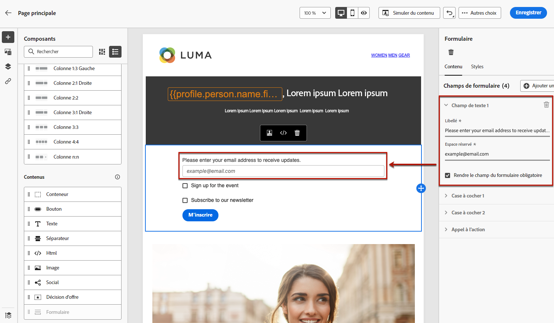Open the add components panel
Image resolution: width=554 pixels, height=323 pixels.
(x=8, y=37)
